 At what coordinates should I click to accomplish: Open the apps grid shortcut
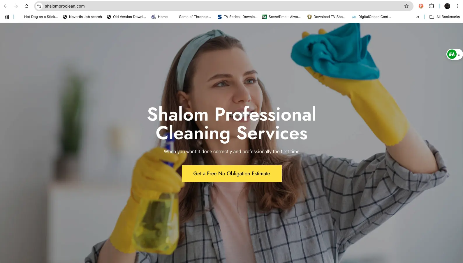pos(7,17)
